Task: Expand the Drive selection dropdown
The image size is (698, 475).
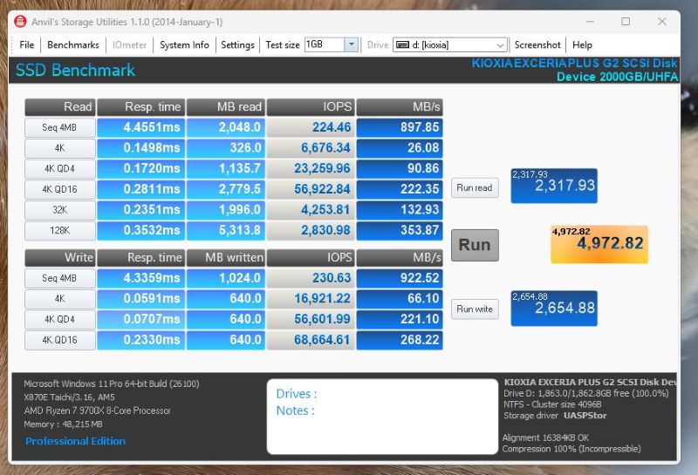Action: pos(500,45)
